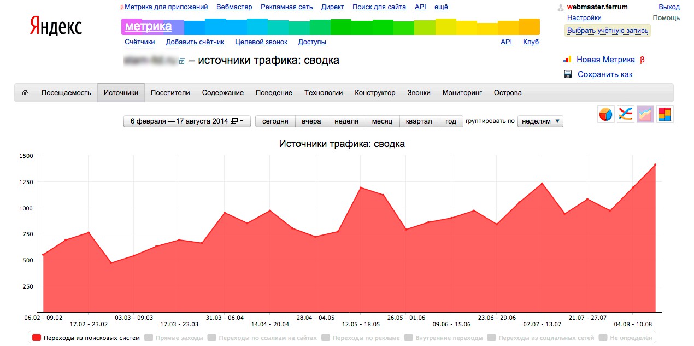Select the line chart view icon
The image size is (694, 346).
pos(626,114)
